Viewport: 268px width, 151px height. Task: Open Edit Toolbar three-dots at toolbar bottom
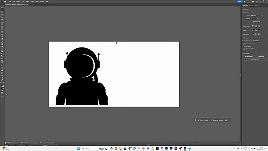point(2,96)
